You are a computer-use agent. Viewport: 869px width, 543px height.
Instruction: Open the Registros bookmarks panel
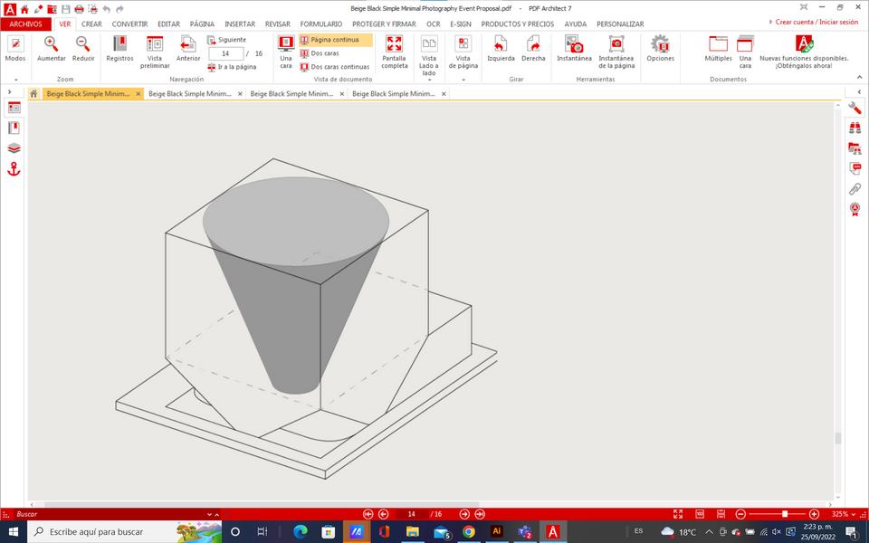coord(119,48)
